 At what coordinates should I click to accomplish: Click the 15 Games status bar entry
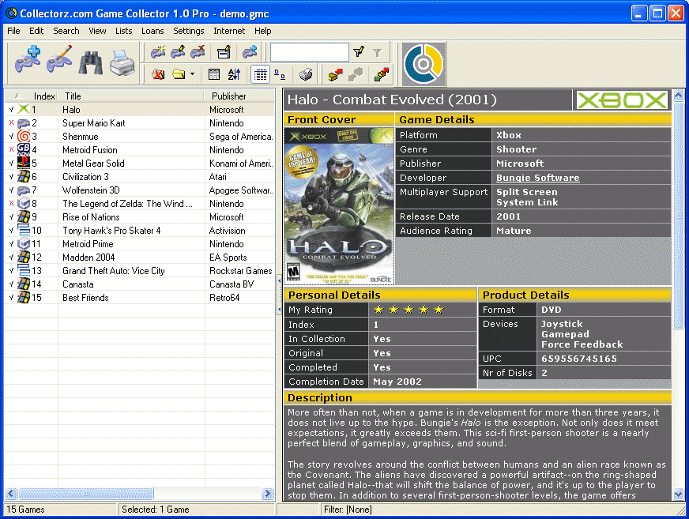[x=25, y=510]
